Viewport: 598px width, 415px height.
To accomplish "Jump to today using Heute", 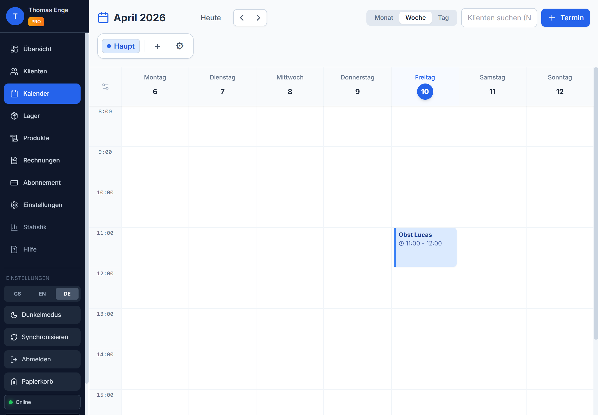I will pyautogui.click(x=210, y=17).
